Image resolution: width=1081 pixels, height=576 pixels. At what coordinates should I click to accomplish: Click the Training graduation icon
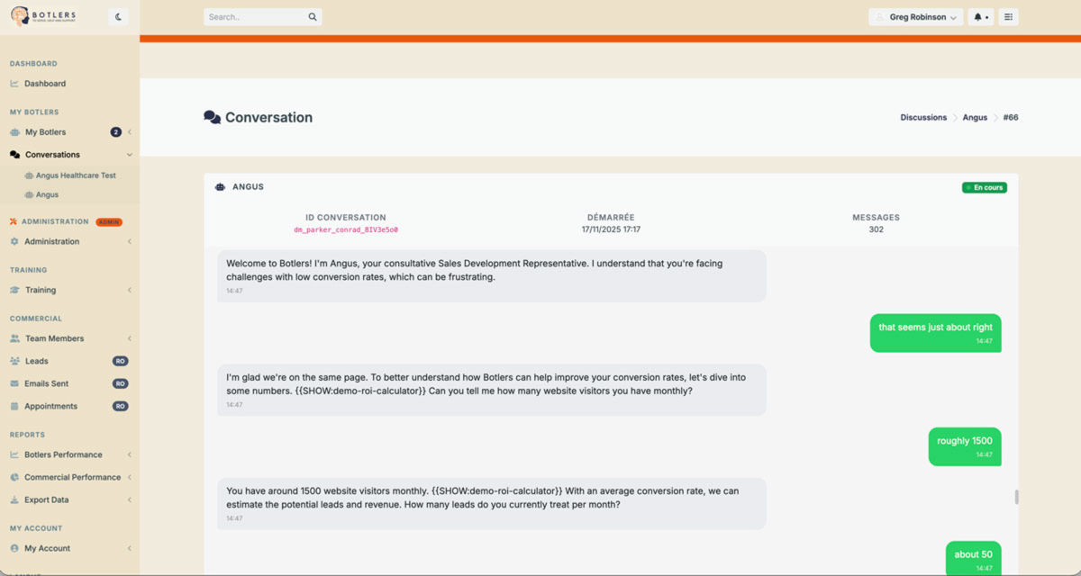pyautogui.click(x=14, y=289)
